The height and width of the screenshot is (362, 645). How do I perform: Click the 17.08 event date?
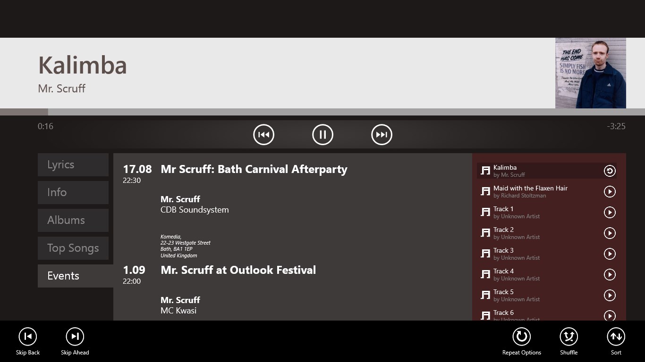click(137, 169)
